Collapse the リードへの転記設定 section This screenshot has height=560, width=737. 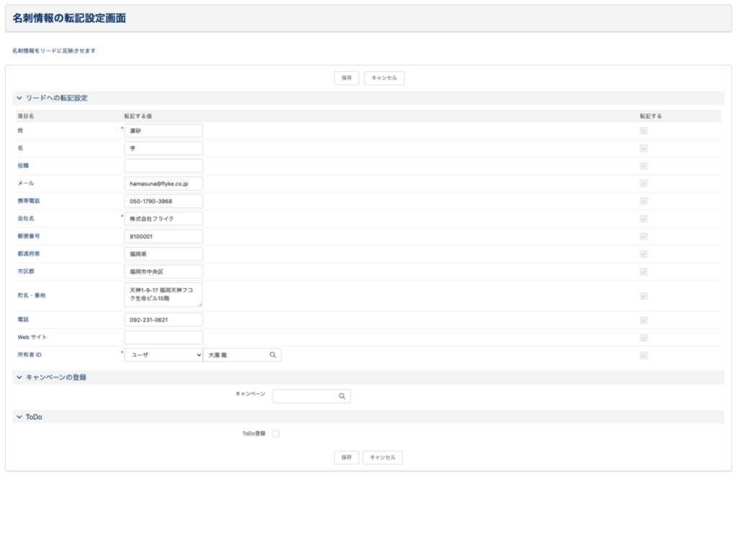tap(19, 98)
